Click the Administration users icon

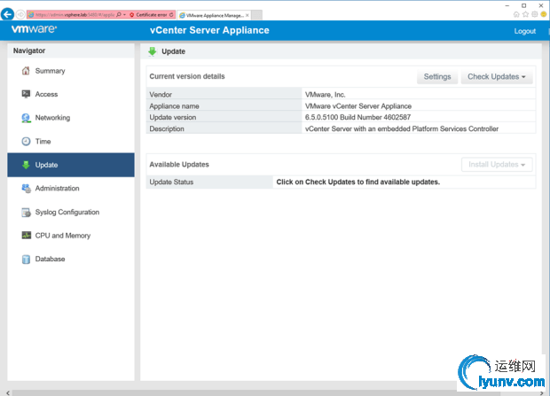[x=26, y=188]
